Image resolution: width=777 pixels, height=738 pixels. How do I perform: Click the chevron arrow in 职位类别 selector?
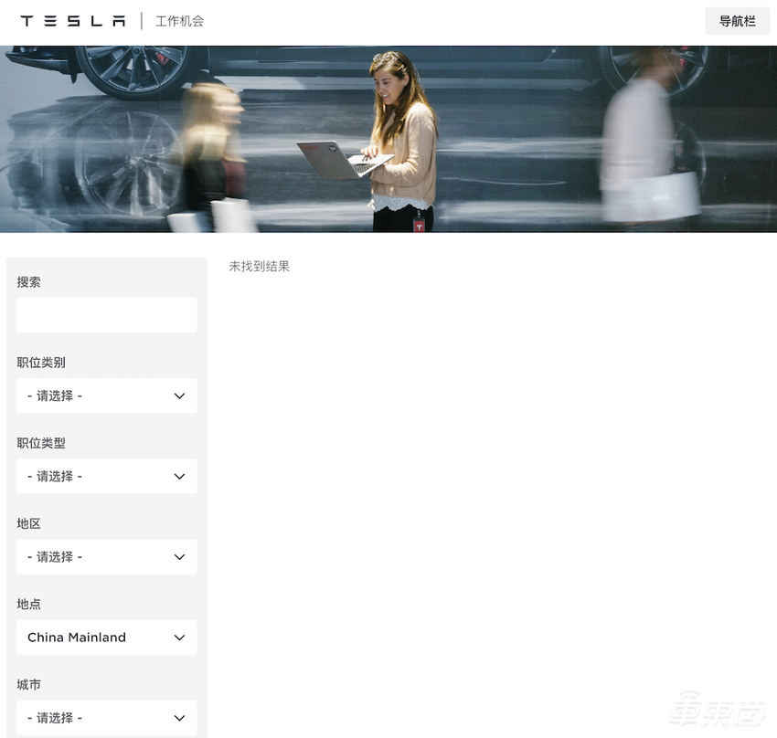(x=179, y=396)
